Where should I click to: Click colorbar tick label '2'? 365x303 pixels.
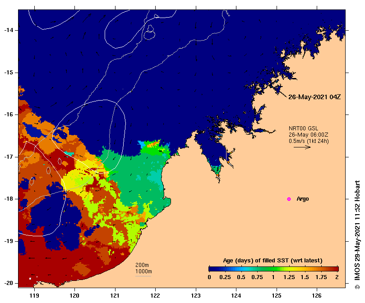pos(337,277)
